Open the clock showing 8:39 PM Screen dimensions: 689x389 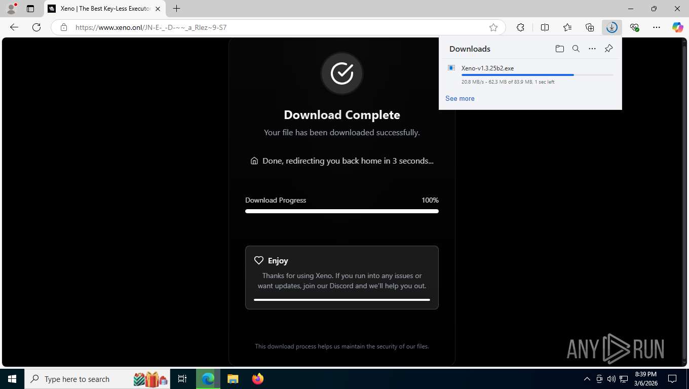click(645, 378)
